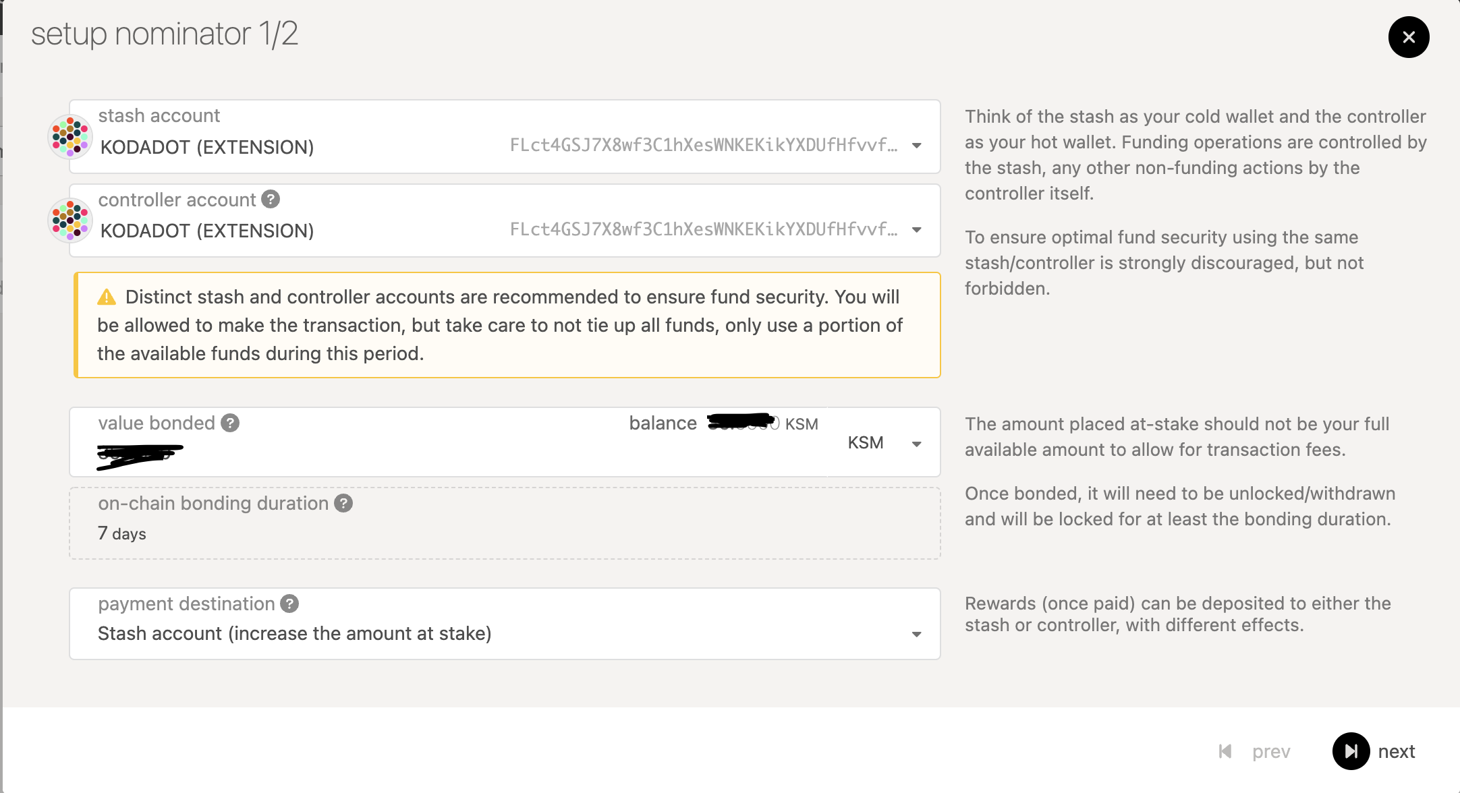
Task: Click the stash account identicon
Action: tap(70, 137)
